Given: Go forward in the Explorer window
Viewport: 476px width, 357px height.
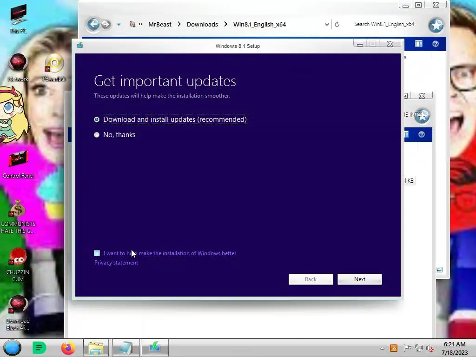Looking at the screenshot, I should pyautogui.click(x=106, y=24).
